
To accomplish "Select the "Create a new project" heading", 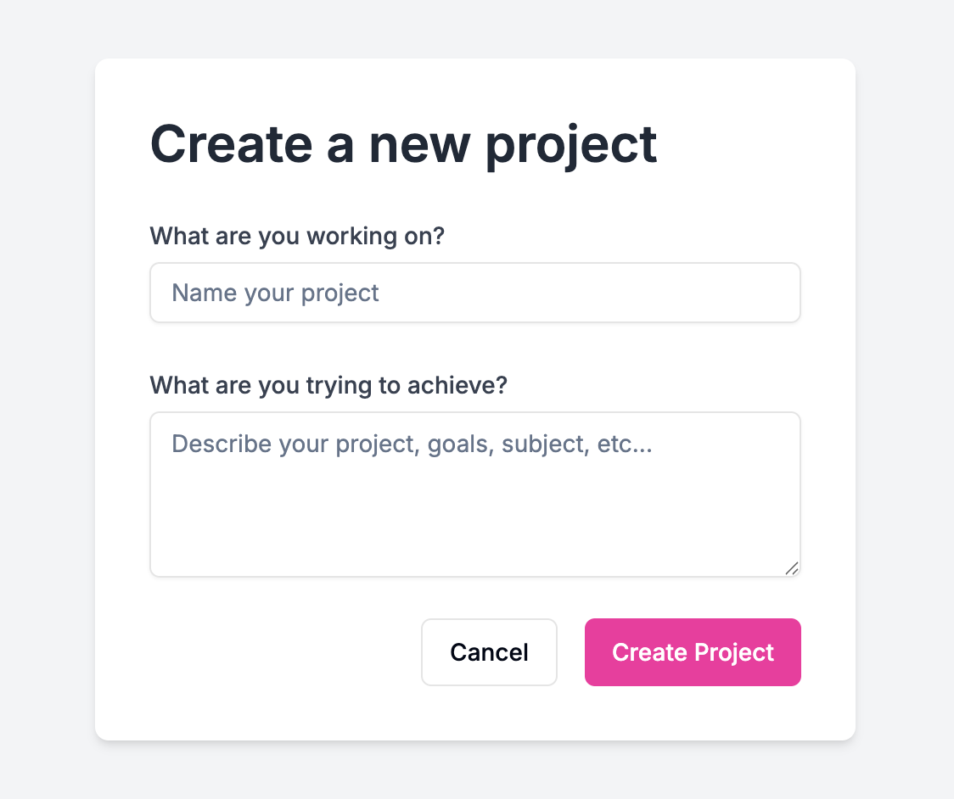I will coord(404,144).
